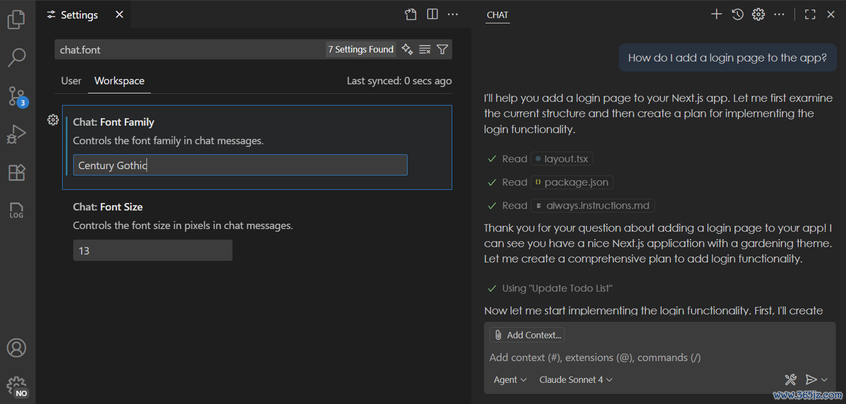Screen dimensions: 846x404
Task: Switch to the User settings tab
Action: pyautogui.click(x=71, y=81)
